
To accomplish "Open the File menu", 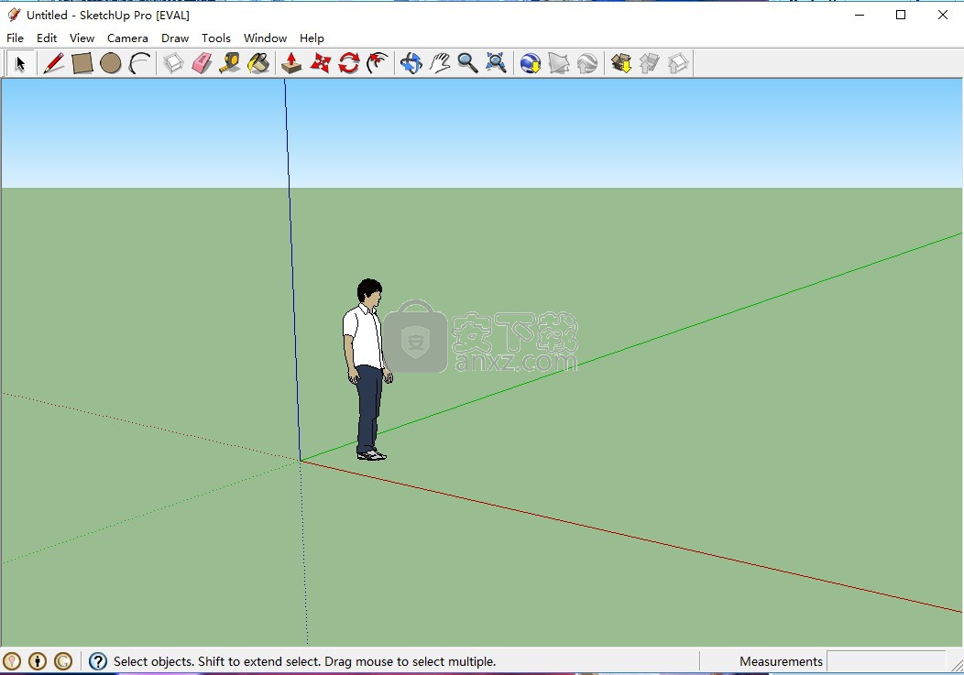I will 15,38.
